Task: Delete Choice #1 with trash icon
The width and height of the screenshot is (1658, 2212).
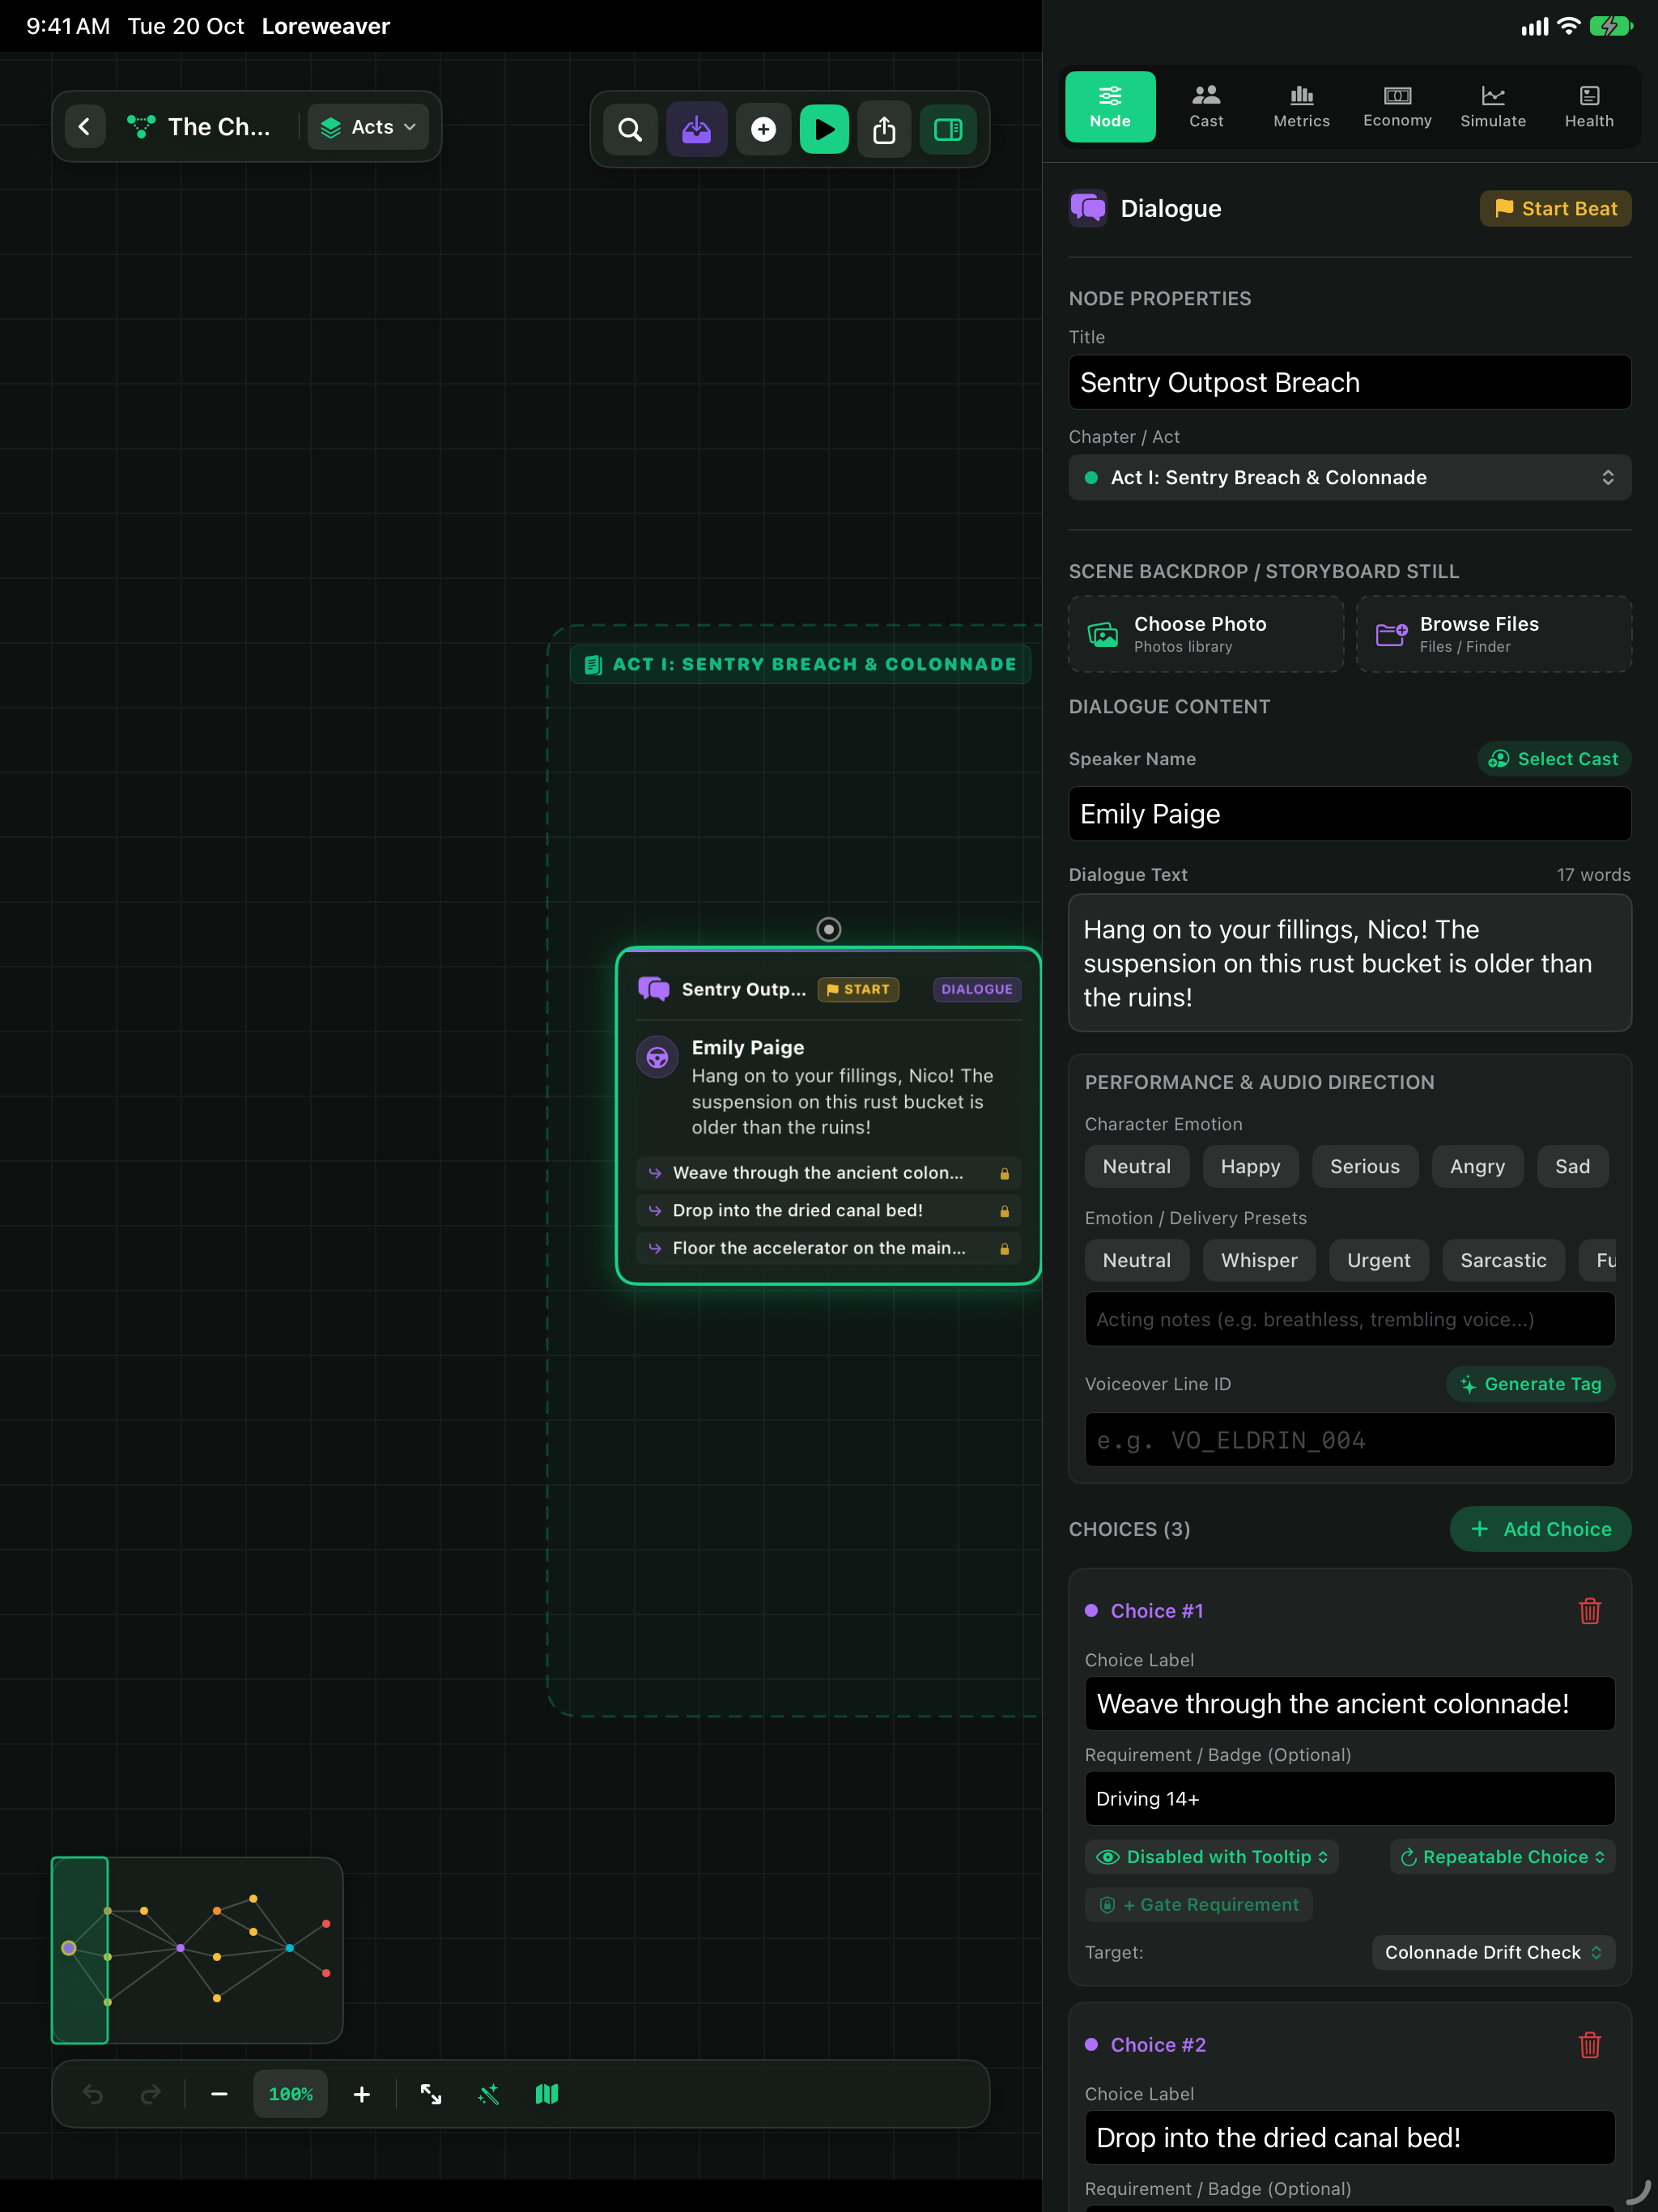Action: point(1589,1611)
